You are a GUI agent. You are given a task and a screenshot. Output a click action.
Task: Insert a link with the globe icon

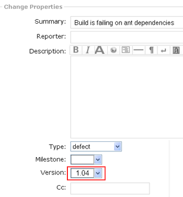114,50
